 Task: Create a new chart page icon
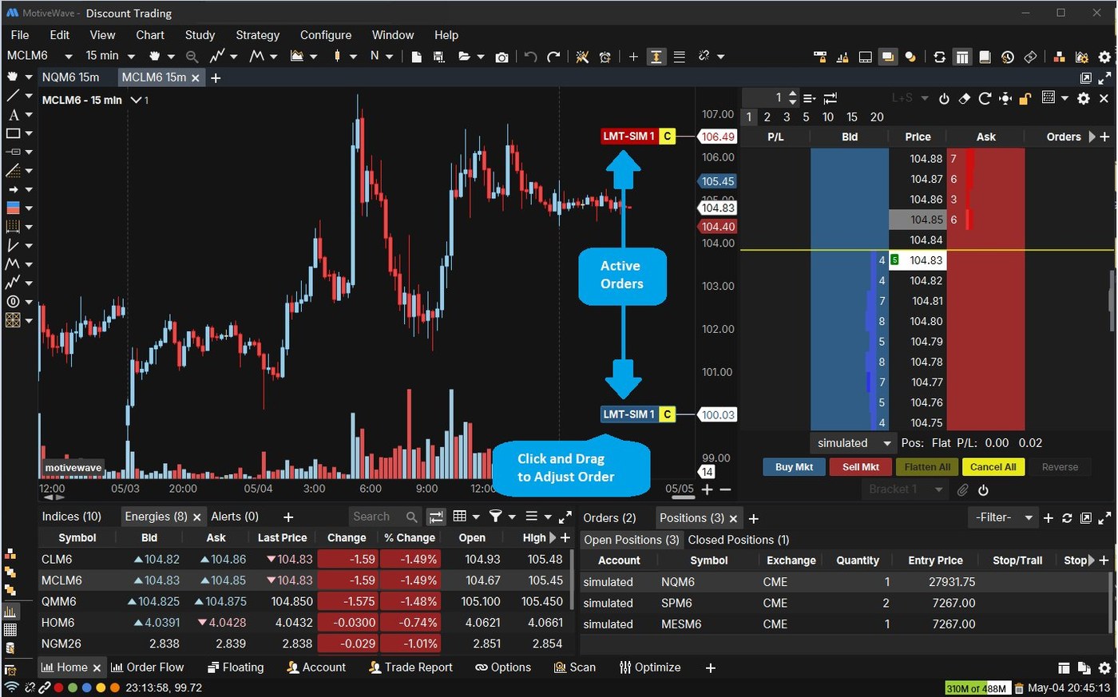(x=417, y=57)
